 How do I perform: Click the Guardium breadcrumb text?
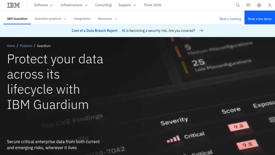pos(44,46)
